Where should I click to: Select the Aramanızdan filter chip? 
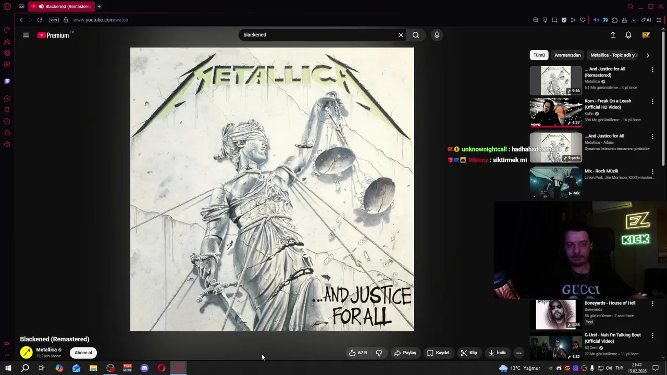pyautogui.click(x=567, y=55)
